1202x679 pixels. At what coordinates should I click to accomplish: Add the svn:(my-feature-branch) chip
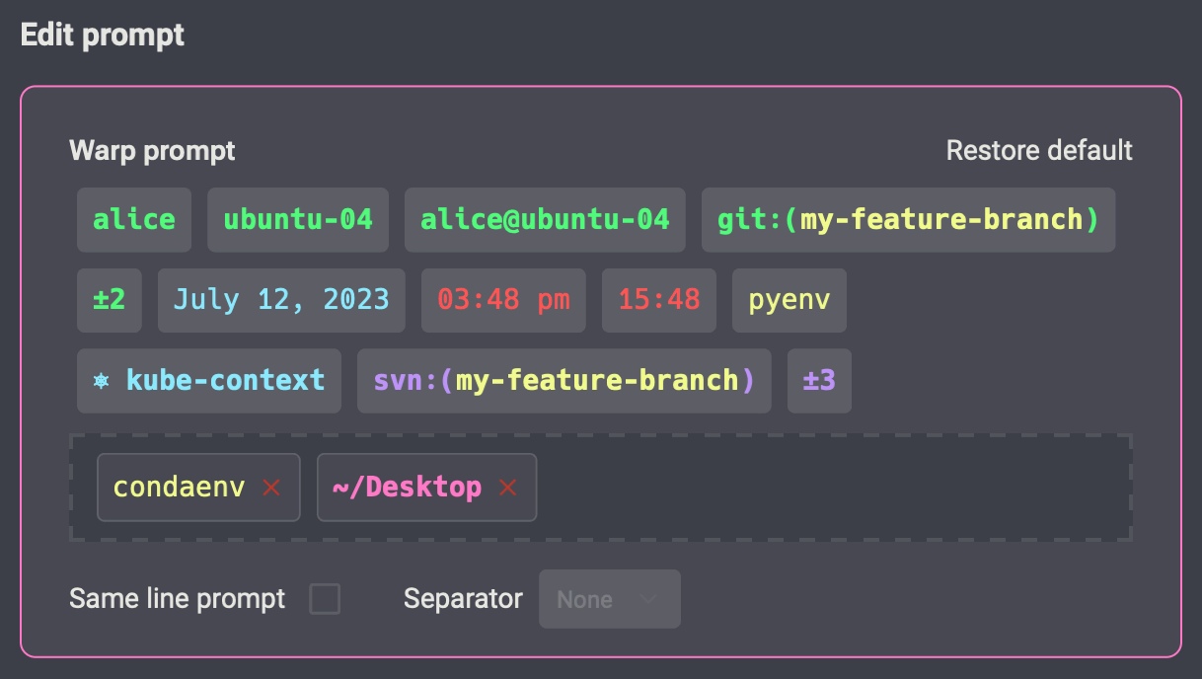tap(563, 381)
